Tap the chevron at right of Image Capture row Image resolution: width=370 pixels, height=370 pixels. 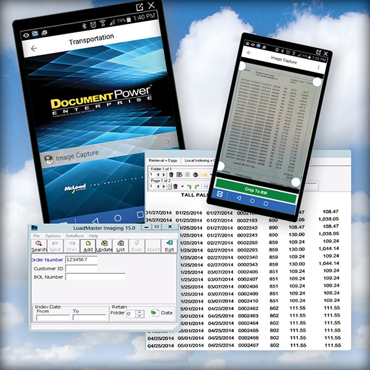168,141
